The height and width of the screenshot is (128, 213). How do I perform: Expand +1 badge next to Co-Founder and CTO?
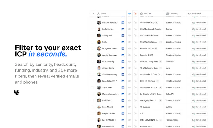pyautogui.click(x=161, y=87)
